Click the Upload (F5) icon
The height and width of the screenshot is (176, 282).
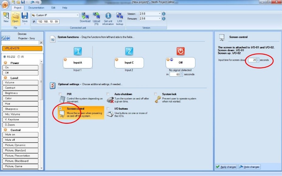coord(96,16)
